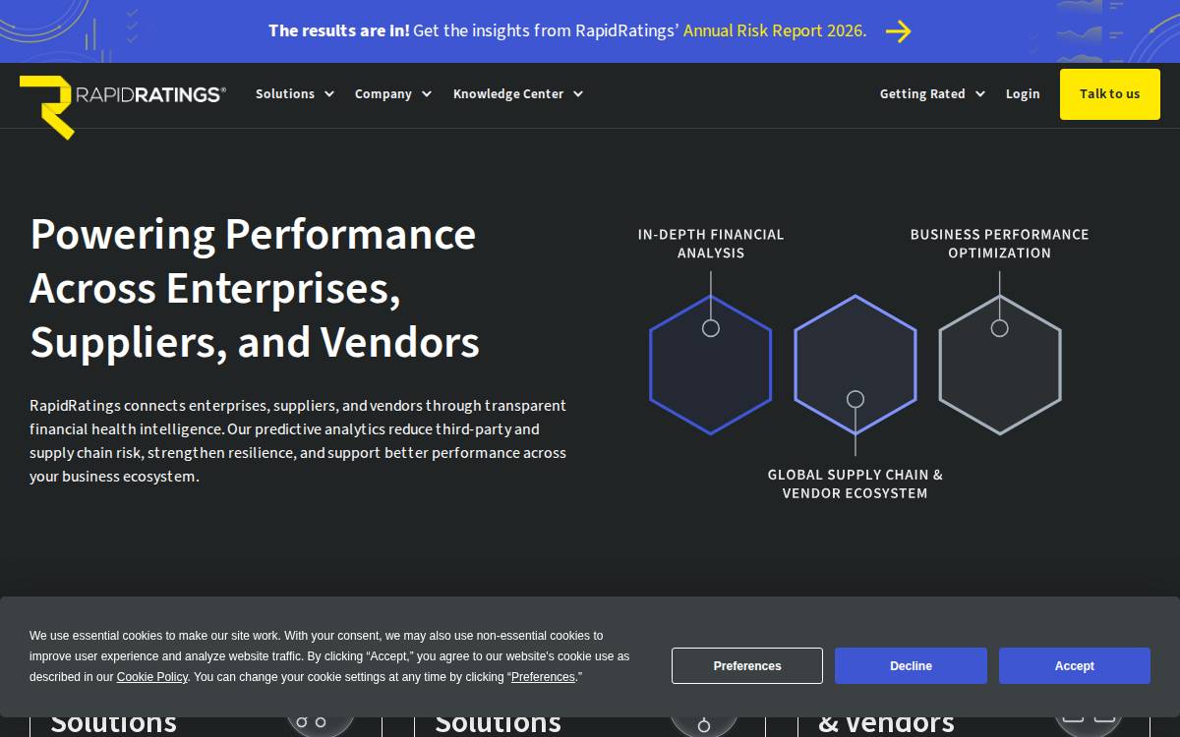
Task: Select the Global Supply Chain hexagon
Action: 855,365
